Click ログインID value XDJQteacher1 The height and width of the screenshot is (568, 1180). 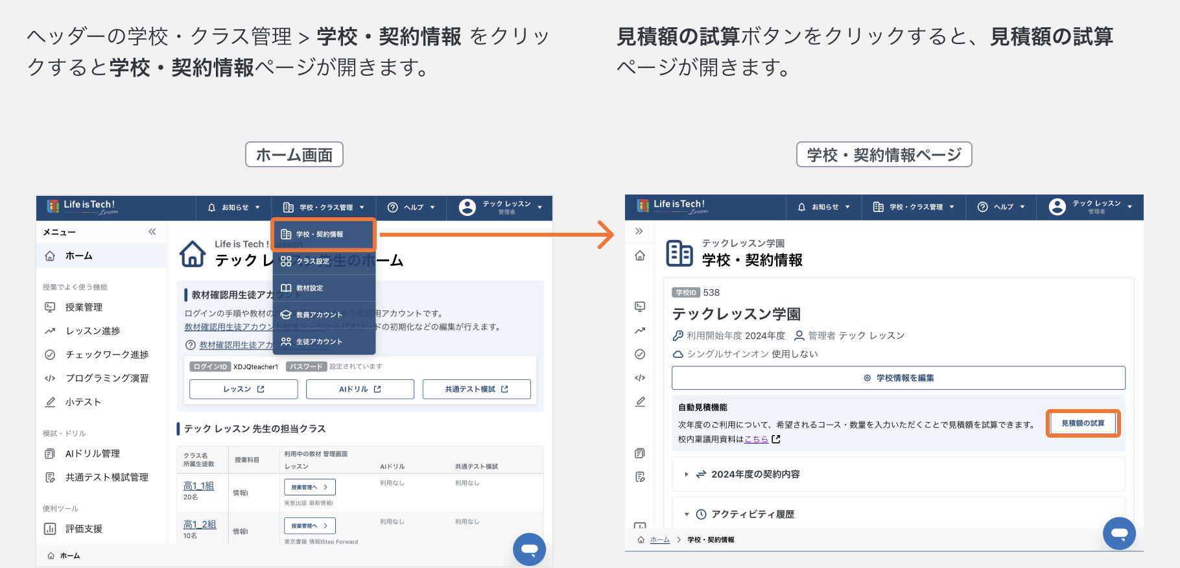coord(255,367)
